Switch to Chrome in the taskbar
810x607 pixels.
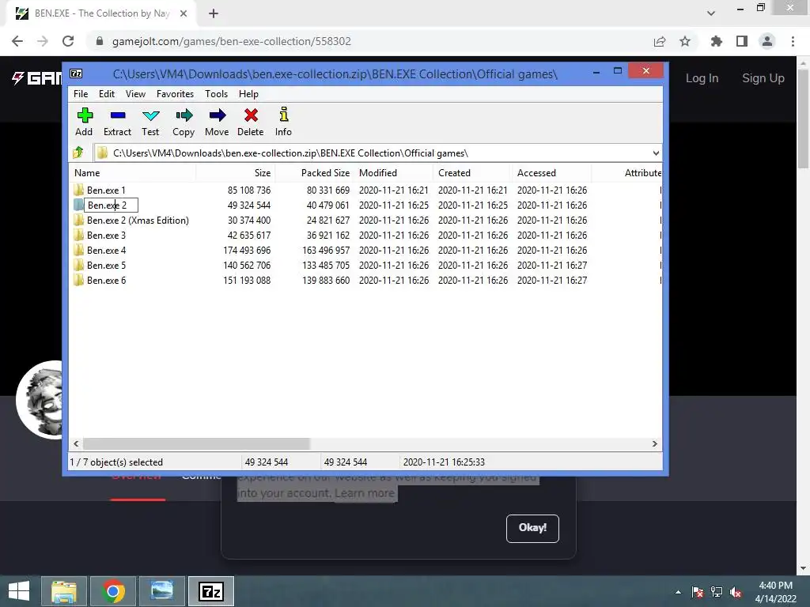pyautogui.click(x=113, y=591)
